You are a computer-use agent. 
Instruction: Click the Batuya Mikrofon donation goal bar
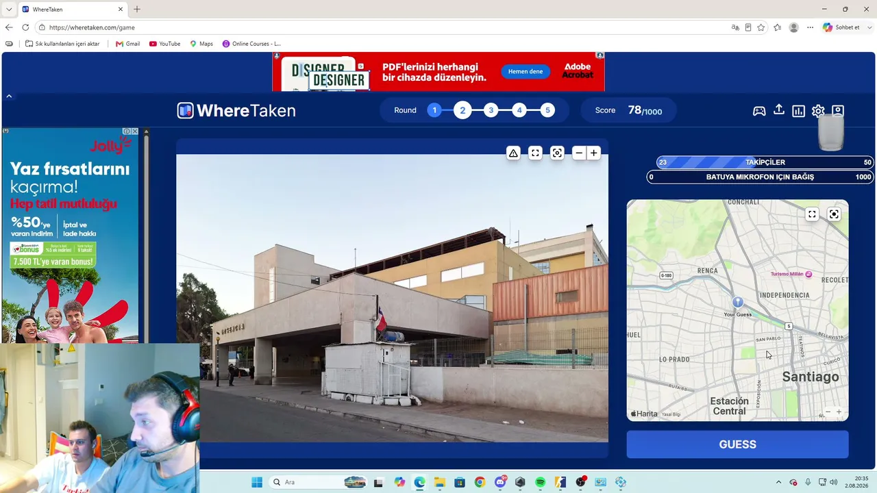click(760, 177)
